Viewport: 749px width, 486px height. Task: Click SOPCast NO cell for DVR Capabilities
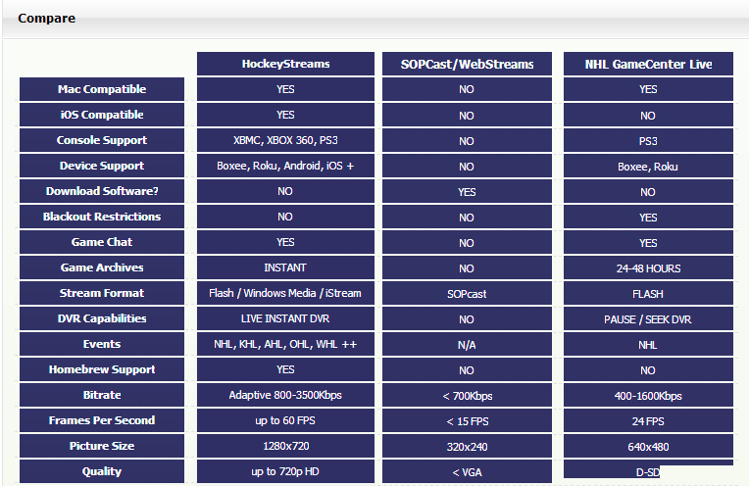coord(467,318)
